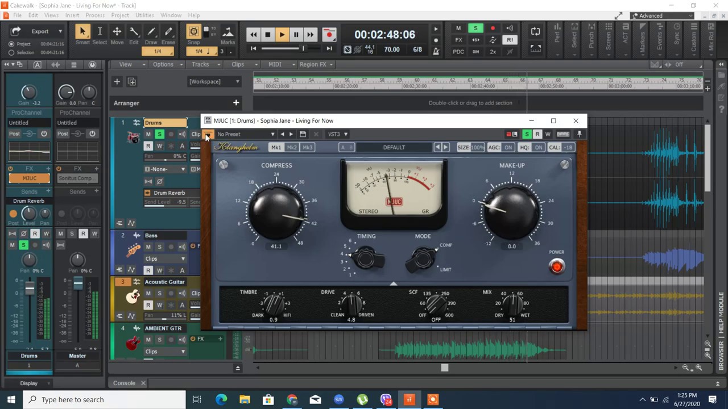Click the Acoustic Guitar track icon
Screen dimensions: 728x409
(133, 296)
